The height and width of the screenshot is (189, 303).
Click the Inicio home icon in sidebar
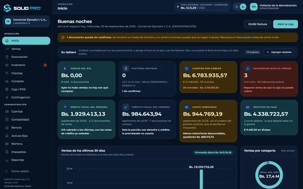coord(7,41)
